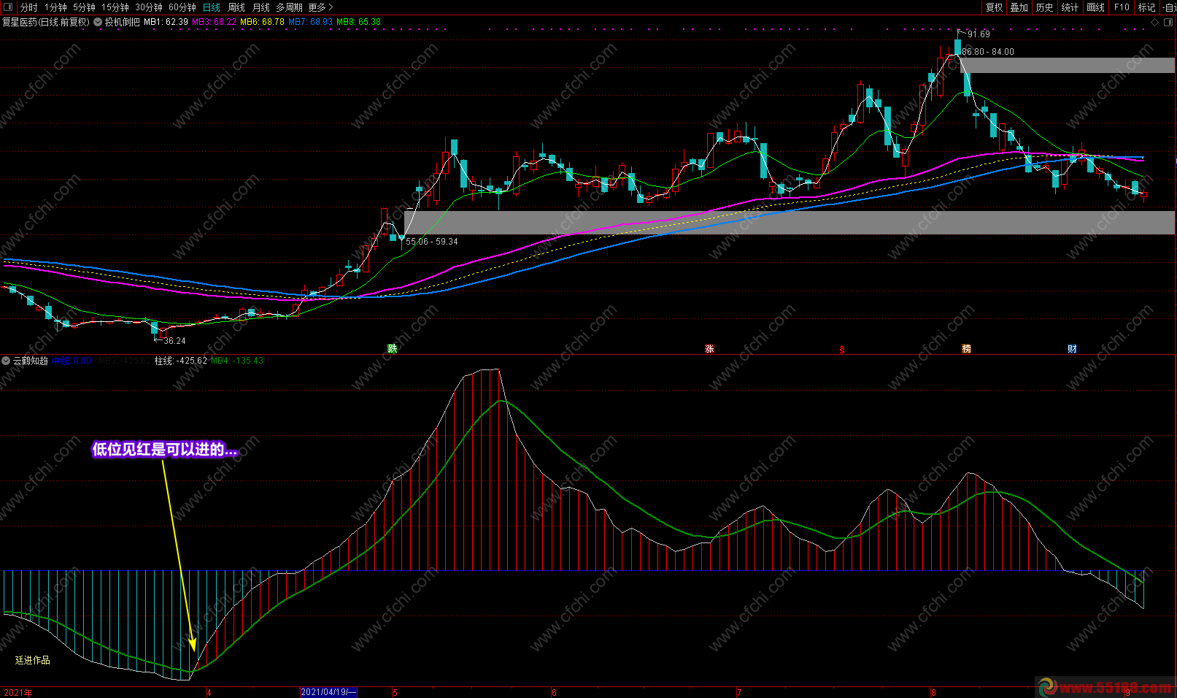
Task: Click the 36.24 low price label
Action: pyautogui.click(x=174, y=341)
